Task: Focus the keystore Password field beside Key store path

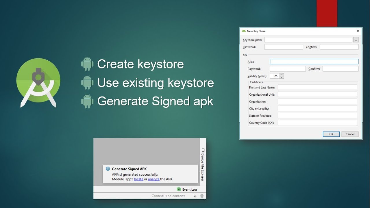Action: click(x=284, y=47)
